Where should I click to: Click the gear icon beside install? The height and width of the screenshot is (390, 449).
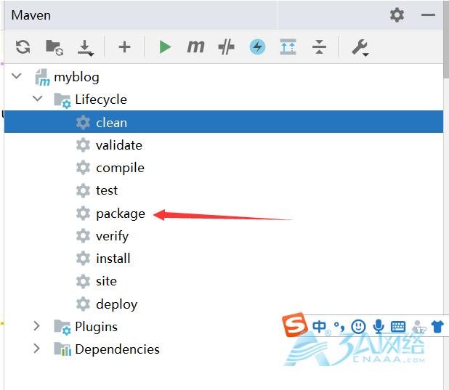[83, 259]
